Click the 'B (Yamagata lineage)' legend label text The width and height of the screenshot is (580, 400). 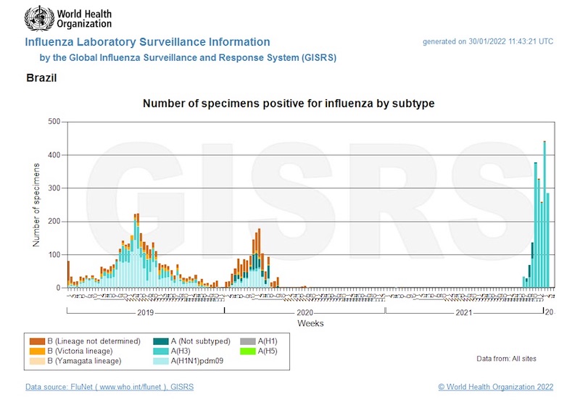[84, 361]
